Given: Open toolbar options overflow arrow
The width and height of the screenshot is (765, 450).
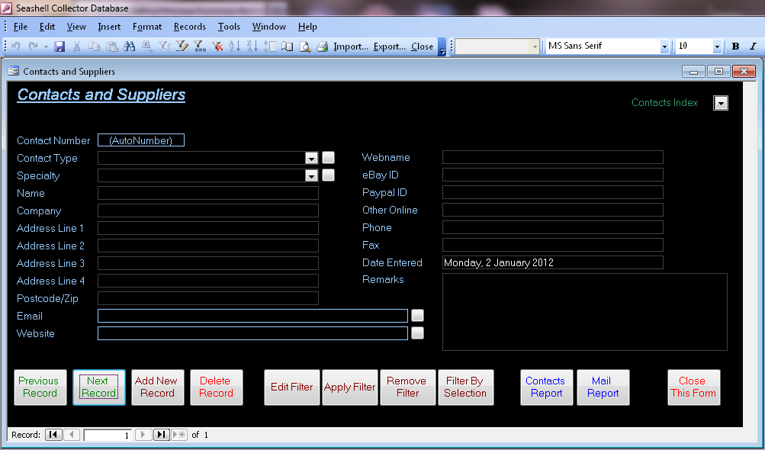Looking at the screenshot, I should coord(442,47).
